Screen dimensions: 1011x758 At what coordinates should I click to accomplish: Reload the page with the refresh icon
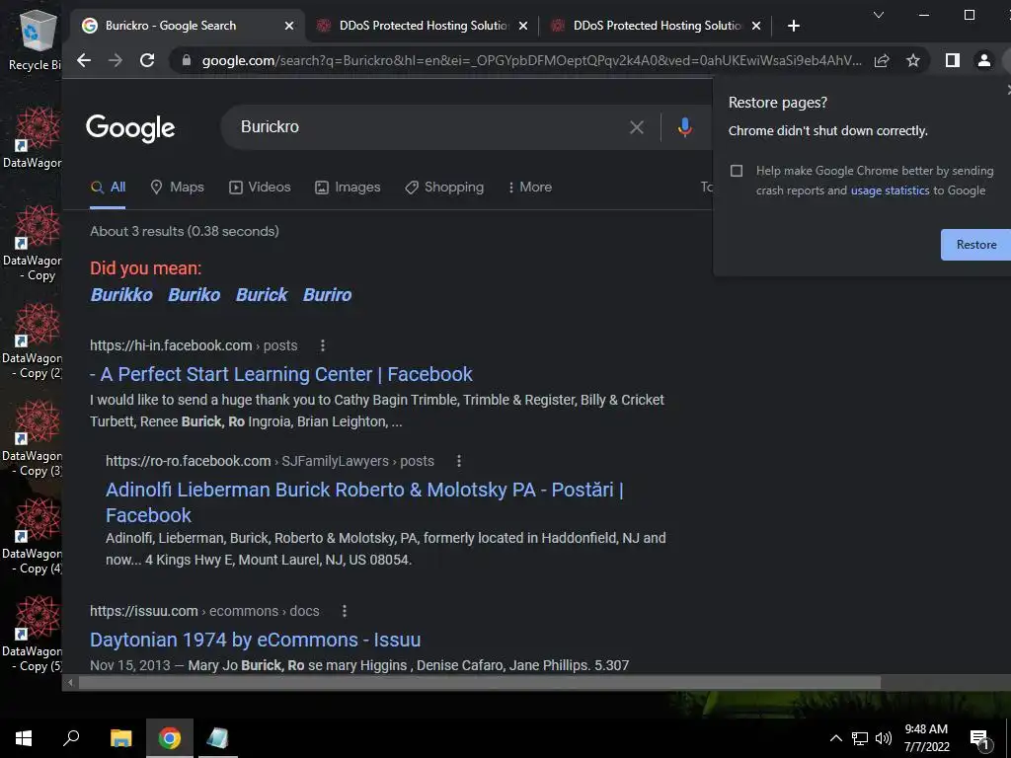point(147,60)
